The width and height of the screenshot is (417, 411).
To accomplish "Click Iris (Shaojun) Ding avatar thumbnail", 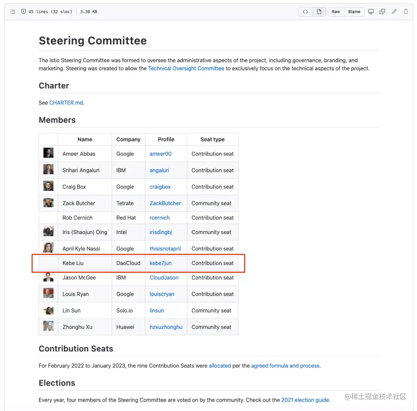I will [48, 231].
